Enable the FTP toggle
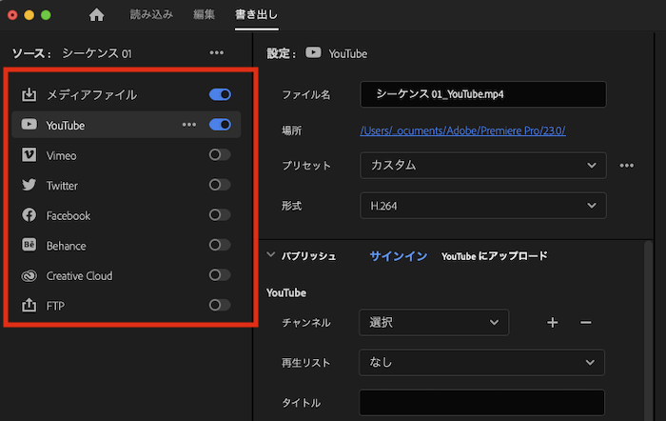The height and width of the screenshot is (421, 666). [x=220, y=305]
